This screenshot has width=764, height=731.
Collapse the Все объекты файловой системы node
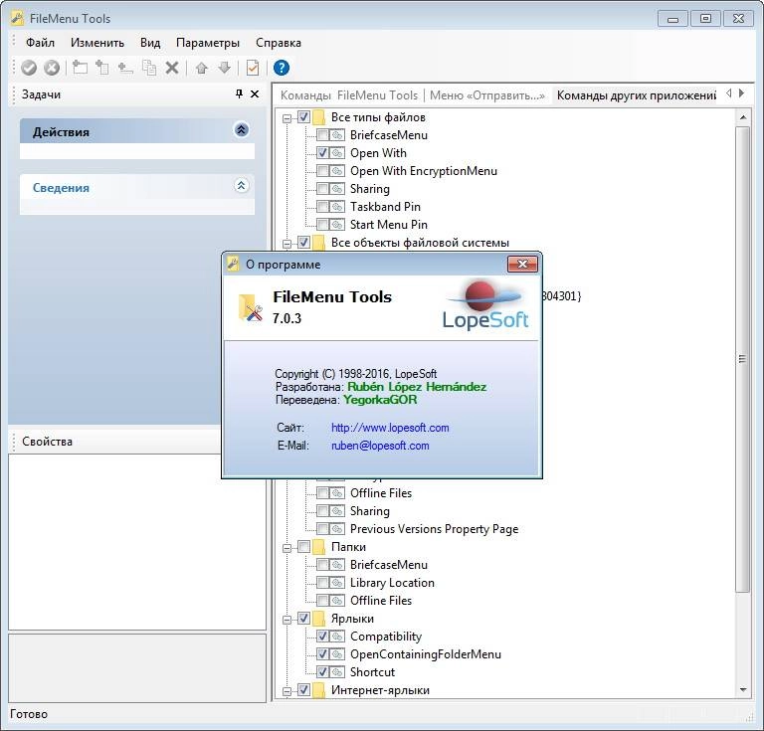[x=286, y=244]
